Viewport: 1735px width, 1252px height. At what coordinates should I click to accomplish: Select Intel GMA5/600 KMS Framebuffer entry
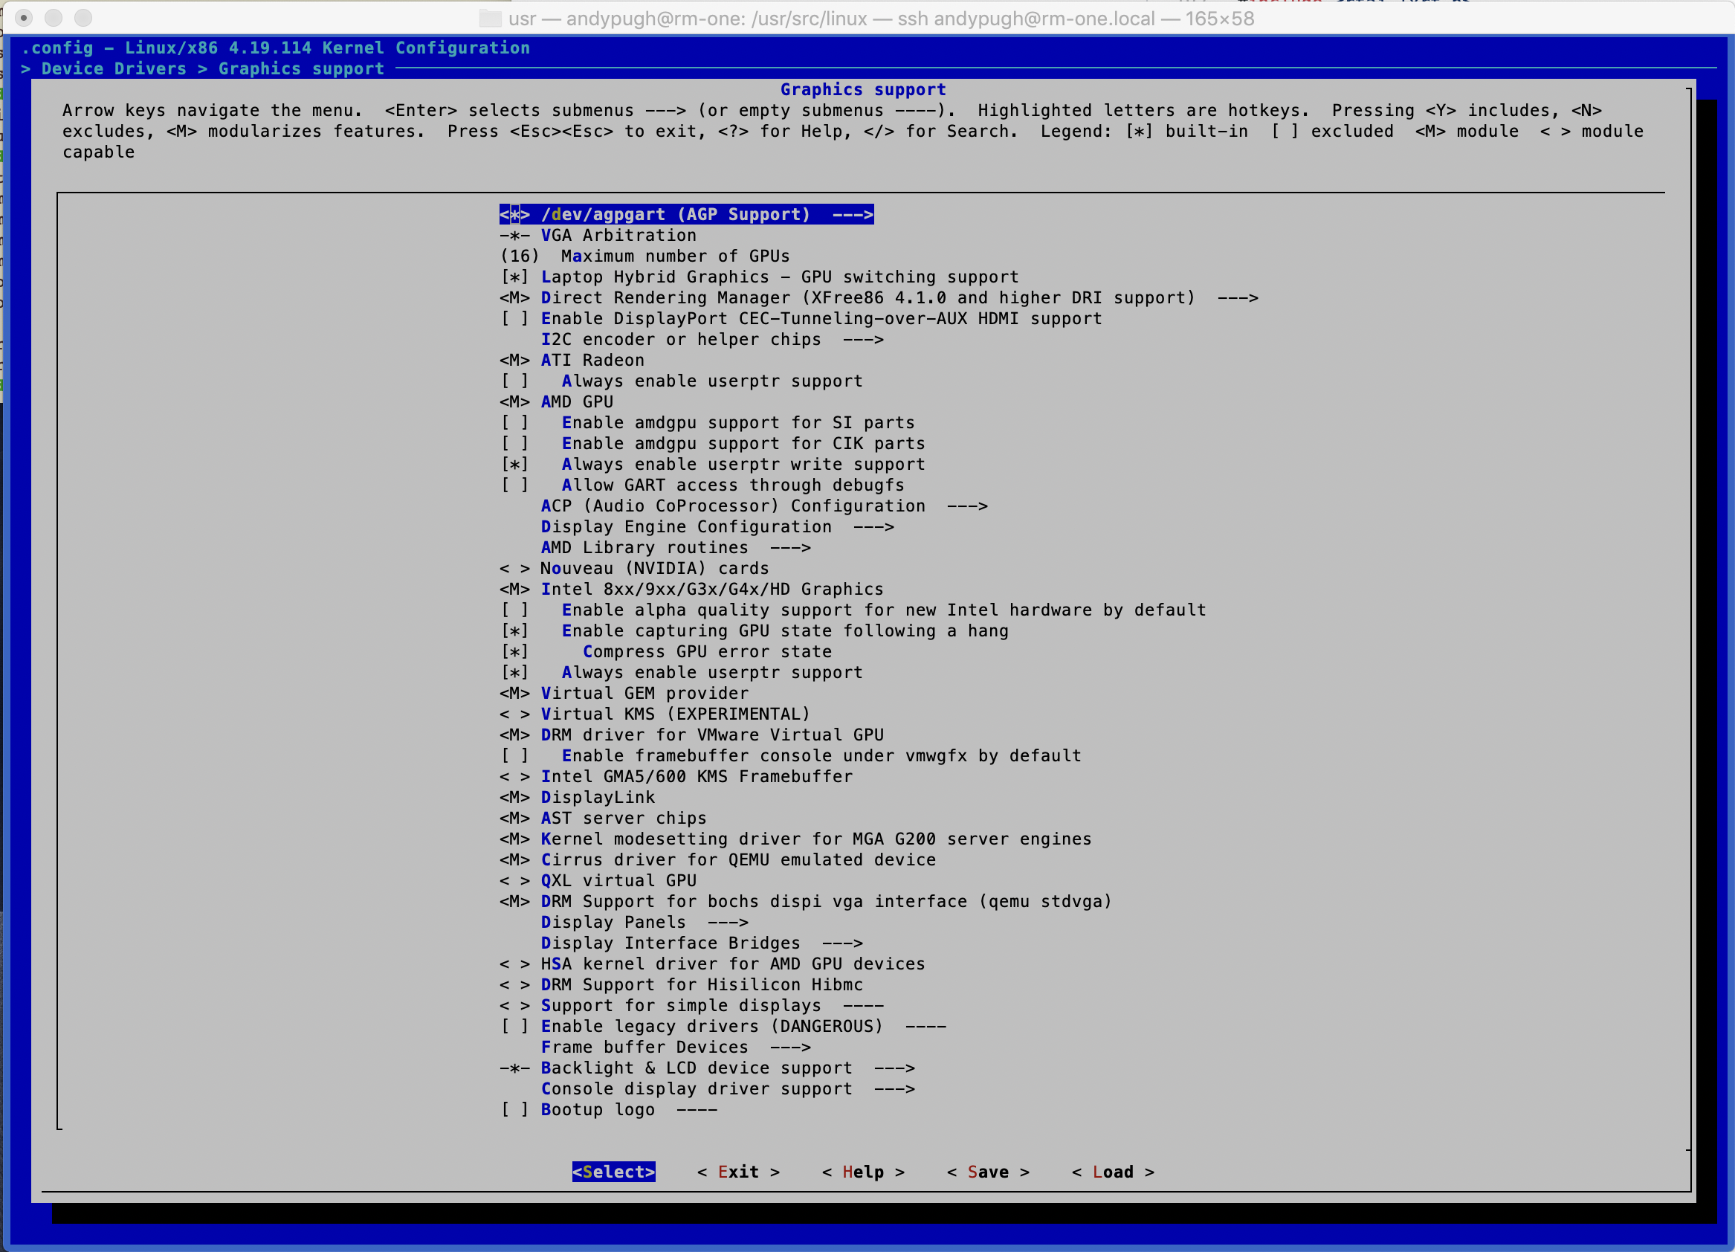coord(676,777)
